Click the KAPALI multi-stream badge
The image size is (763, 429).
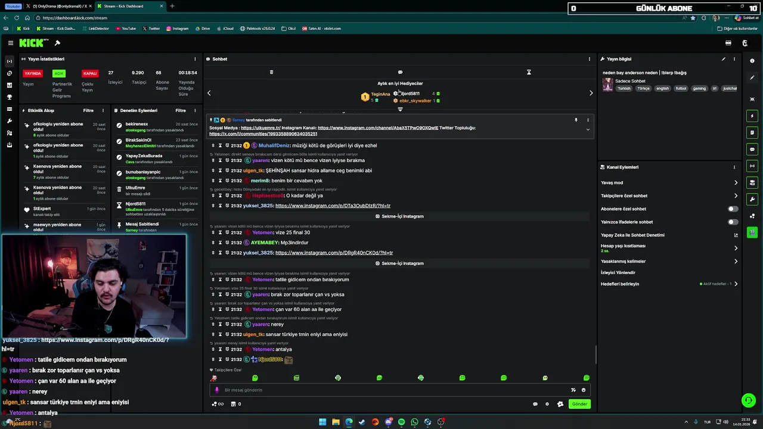[90, 73]
